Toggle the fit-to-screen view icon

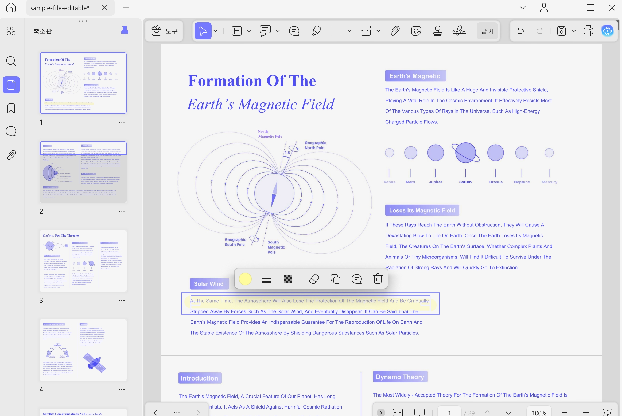point(608,413)
